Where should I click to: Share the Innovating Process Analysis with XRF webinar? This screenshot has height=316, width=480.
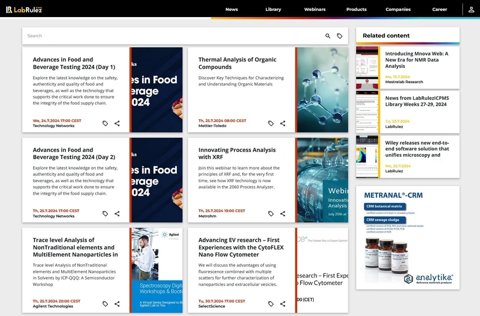coord(282,214)
